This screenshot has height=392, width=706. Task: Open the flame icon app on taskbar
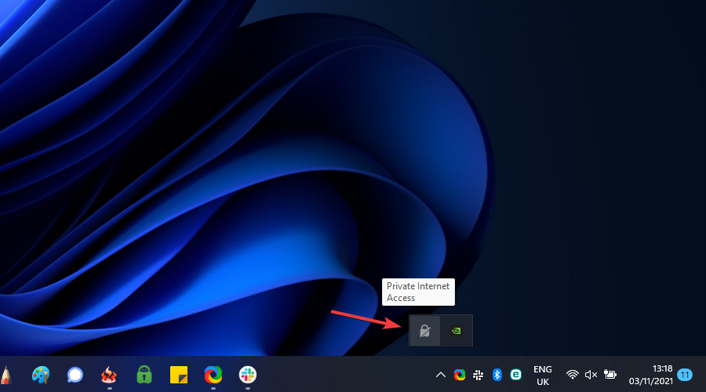coord(110,375)
